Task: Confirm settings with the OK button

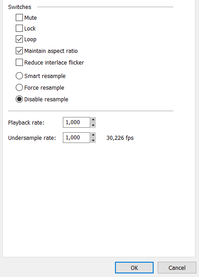Action: 134,268
